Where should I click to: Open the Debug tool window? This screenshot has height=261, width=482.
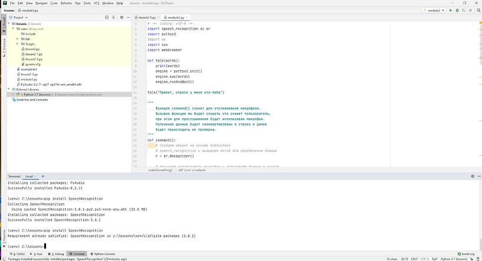click(x=56, y=254)
